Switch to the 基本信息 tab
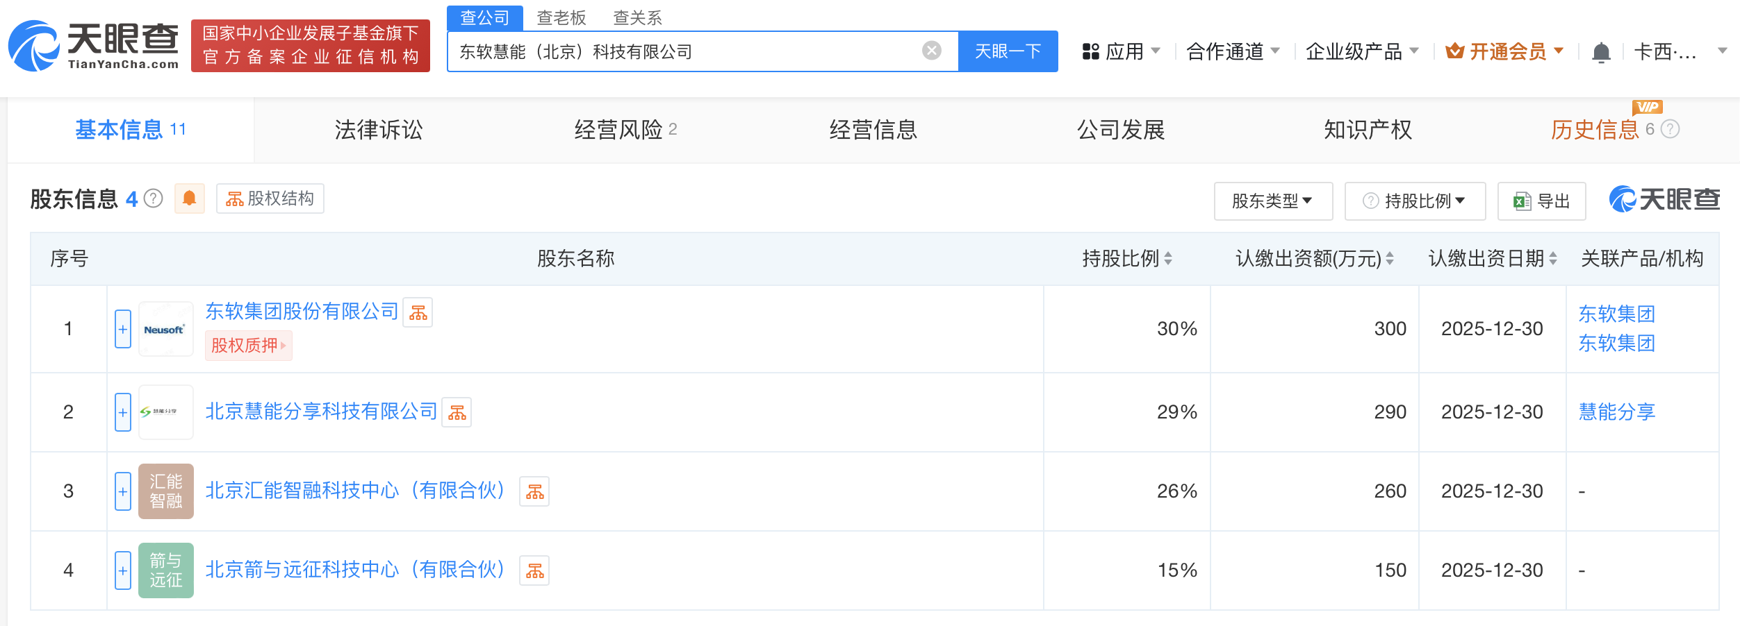The width and height of the screenshot is (1740, 626). pos(131,130)
